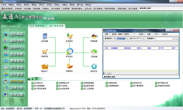This screenshot has width=183, height=110.
Task: Switch to the 更多功能 tab
Action: click(56, 26)
